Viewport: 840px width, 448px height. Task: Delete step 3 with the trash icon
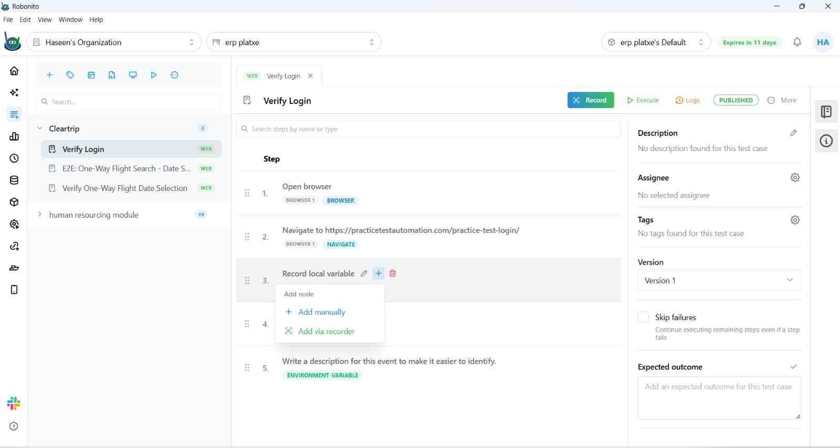[393, 273]
